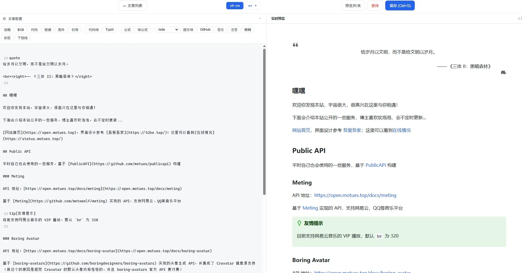The image size is (522, 273).
Task: Insert a GitHub card
Action: 205,30
